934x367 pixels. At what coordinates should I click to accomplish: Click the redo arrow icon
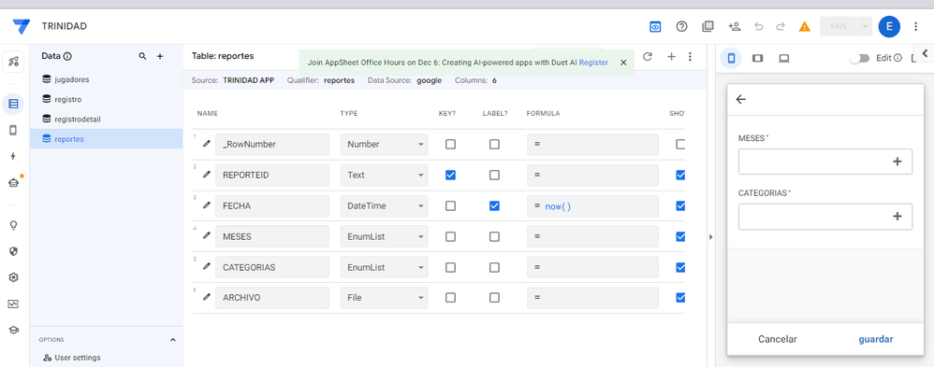(781, 26)
